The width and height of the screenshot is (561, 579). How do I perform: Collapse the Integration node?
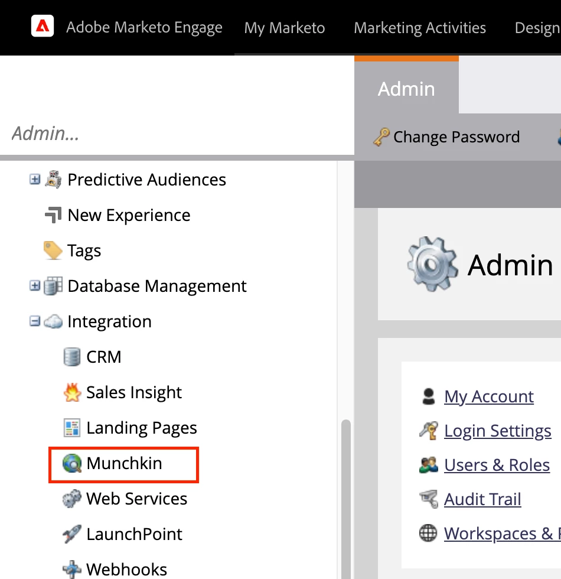[x=35, y=321]
